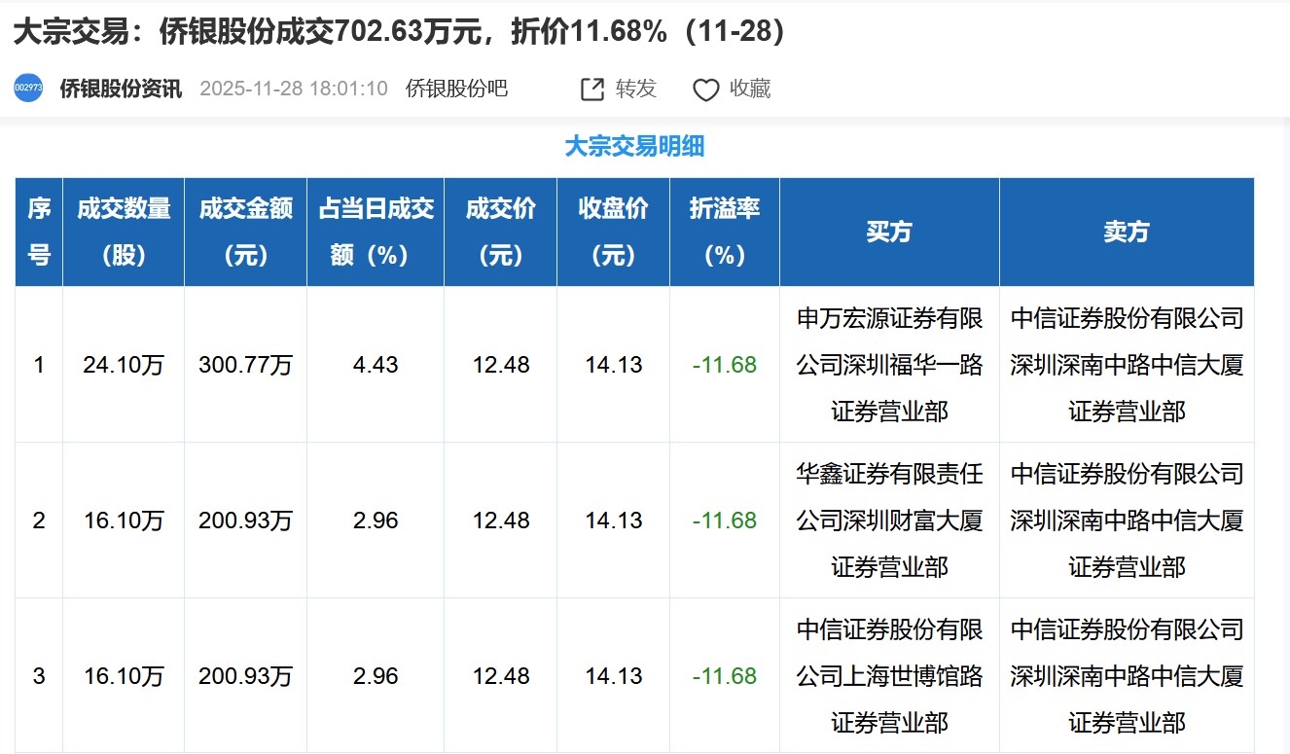
Task: Click the sequence number 3 cell
Action: coord(39,676)
